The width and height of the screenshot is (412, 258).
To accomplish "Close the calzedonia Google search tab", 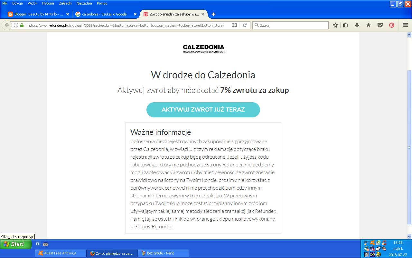I will [135, 14].
